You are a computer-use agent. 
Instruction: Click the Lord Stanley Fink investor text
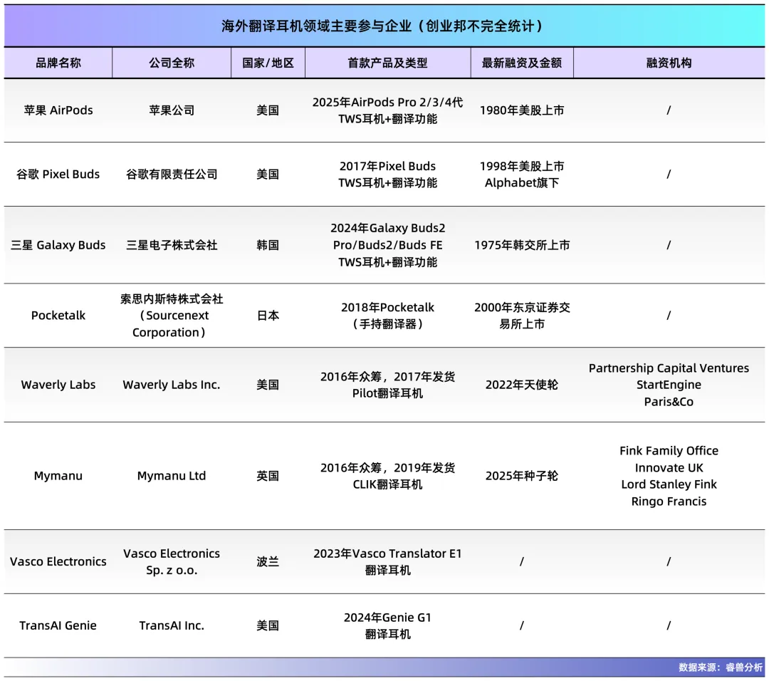[x=669, y=484]
